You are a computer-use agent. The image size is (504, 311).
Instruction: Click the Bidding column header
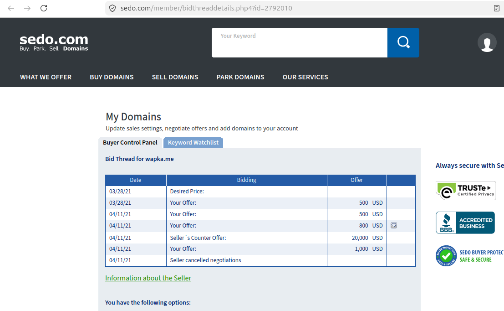pos(246,180)
